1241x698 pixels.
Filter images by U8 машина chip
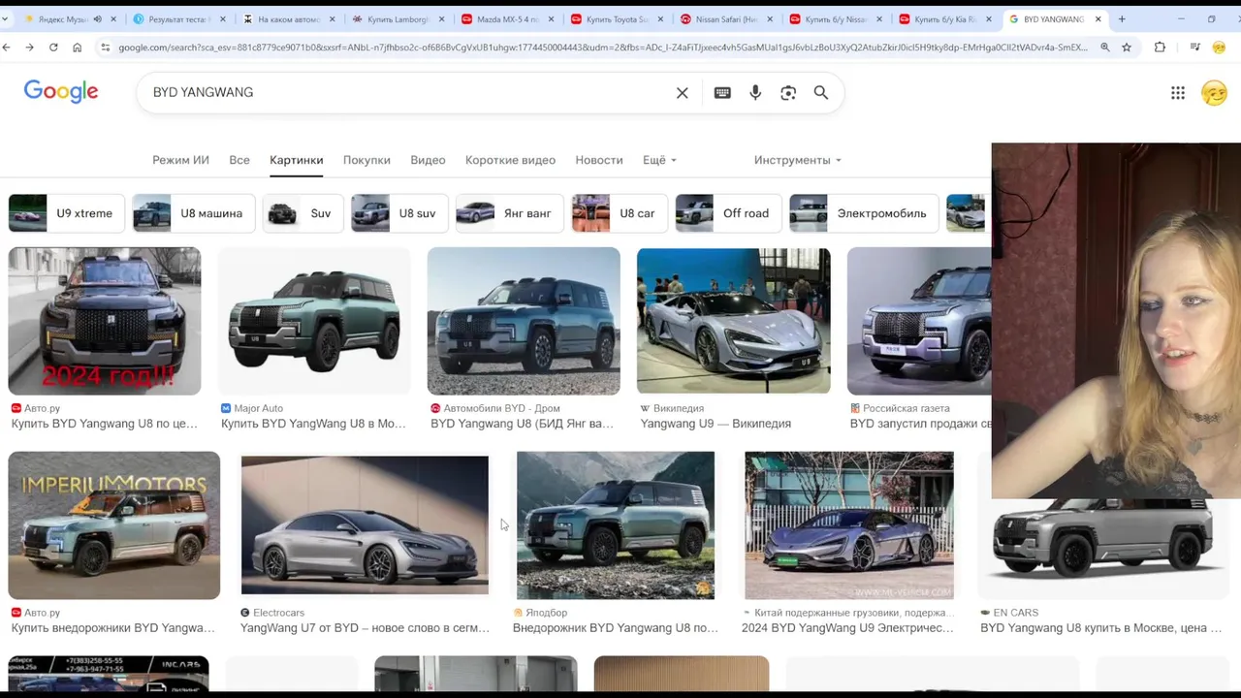(193, 213)
